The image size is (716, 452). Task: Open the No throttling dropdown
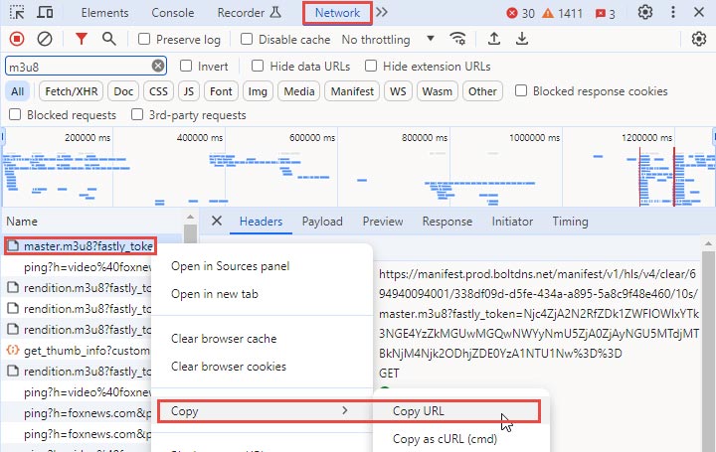pos(388,40)
